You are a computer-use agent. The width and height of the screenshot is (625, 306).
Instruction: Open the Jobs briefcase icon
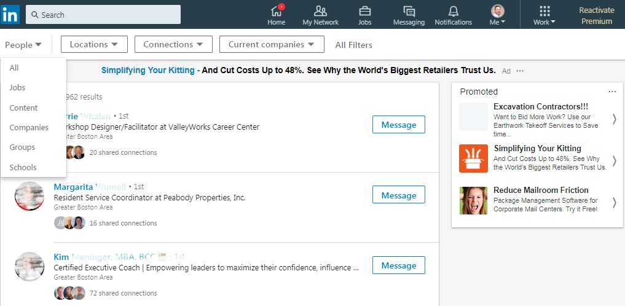coord(364,11)
